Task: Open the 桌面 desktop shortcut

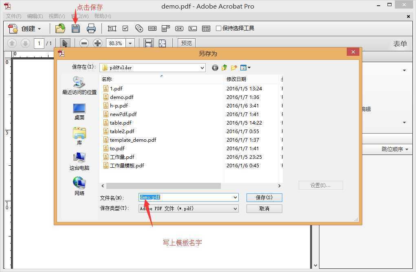Action: [x=79, y=111]
